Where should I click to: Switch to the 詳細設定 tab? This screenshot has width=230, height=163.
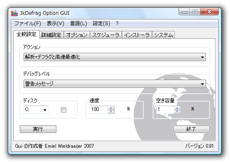tap(51, 35)
